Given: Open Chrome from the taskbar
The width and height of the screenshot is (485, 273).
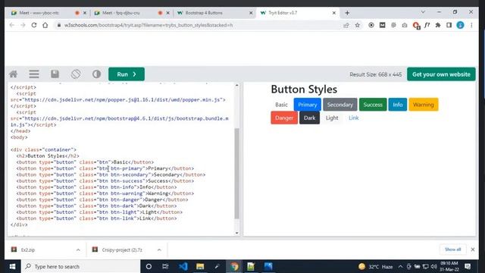Looking at the screenshot, I should coord(234,266).
